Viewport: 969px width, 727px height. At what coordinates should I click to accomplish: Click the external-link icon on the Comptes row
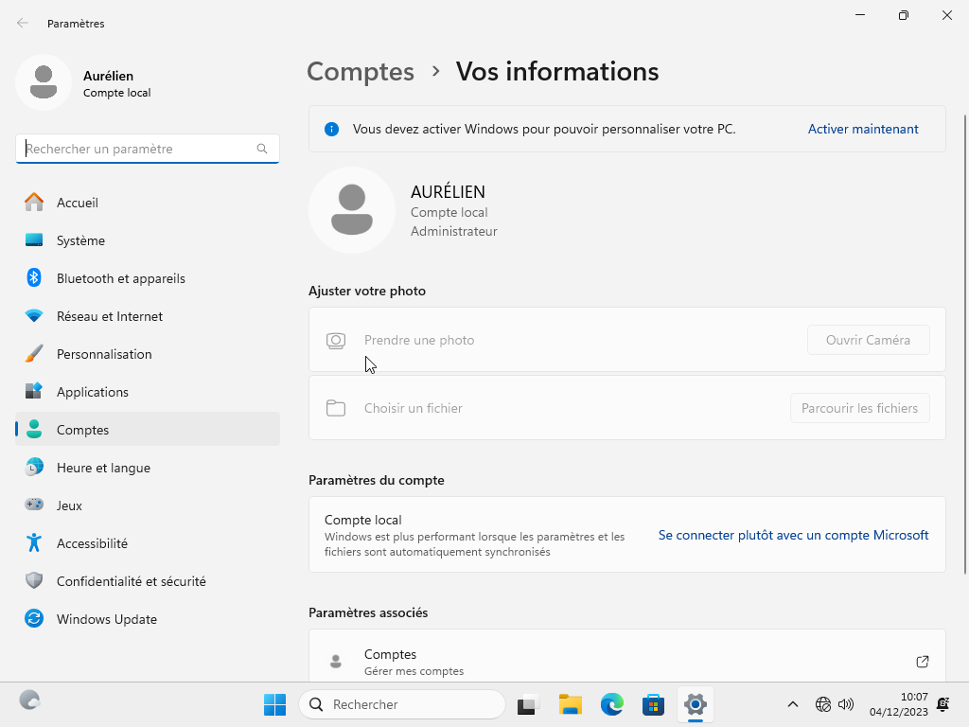tap(922, 662)
